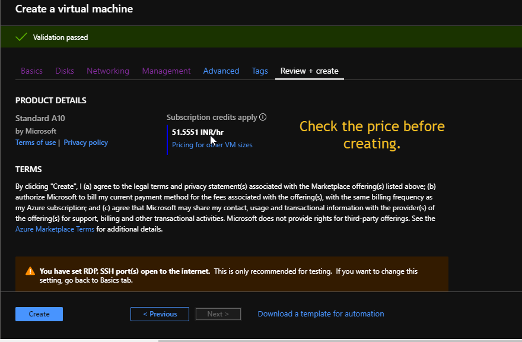Click Pricing for other VM sizes link

tap(212, 145)
